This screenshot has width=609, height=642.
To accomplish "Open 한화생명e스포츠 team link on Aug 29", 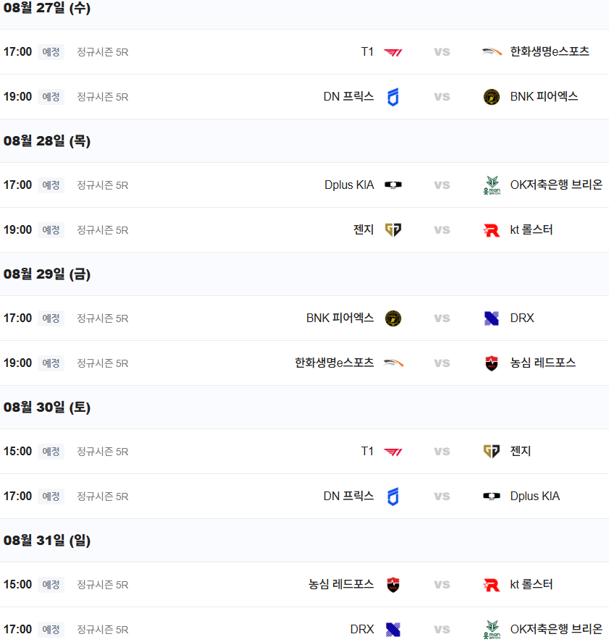I will [334, 363].
